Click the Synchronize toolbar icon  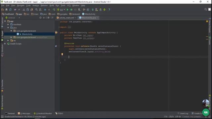[10, 10]
